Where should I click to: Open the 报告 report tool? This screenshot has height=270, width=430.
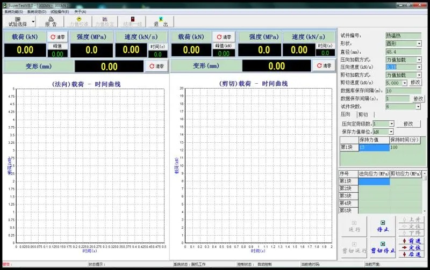pos(51,21)
